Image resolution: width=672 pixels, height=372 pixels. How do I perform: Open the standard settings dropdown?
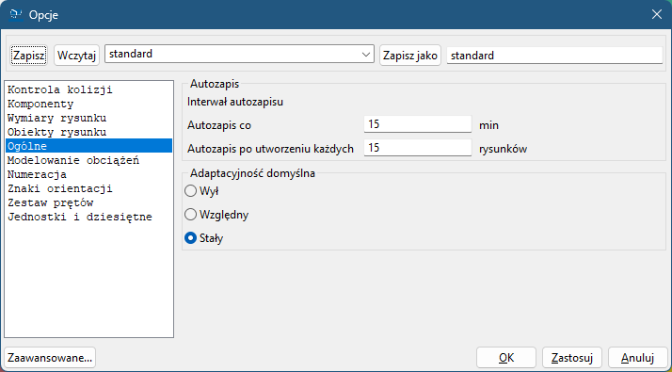click(239, 54)
